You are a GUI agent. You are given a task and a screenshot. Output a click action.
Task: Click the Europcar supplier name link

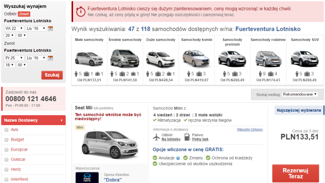coord(19,150)
